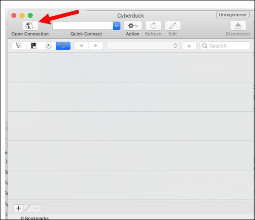Close the Cyberduck window with red button

point(14,16)
